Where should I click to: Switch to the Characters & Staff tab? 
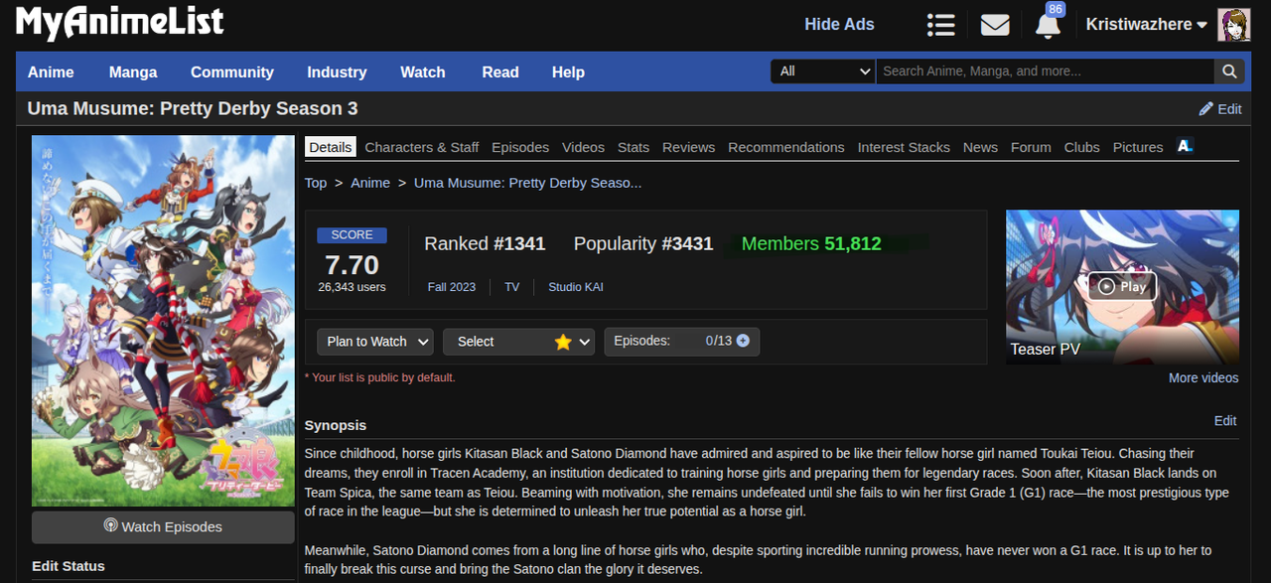(x=422, y=147)
